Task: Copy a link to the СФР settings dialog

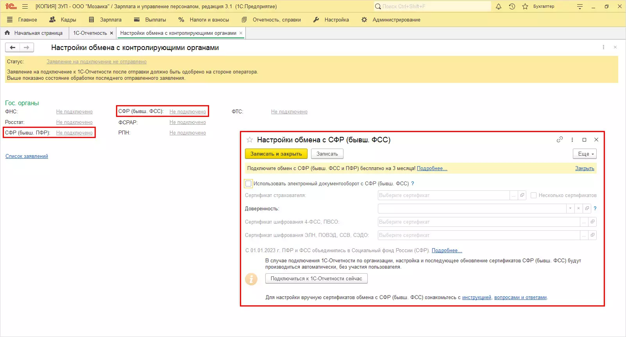Action: (560, 140)
